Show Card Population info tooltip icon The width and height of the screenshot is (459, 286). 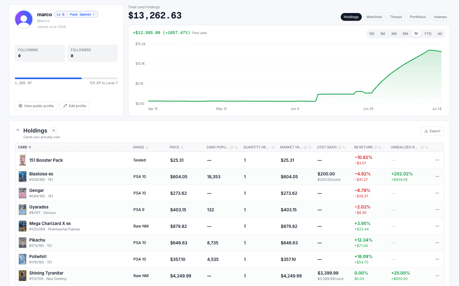pos(232,147)
